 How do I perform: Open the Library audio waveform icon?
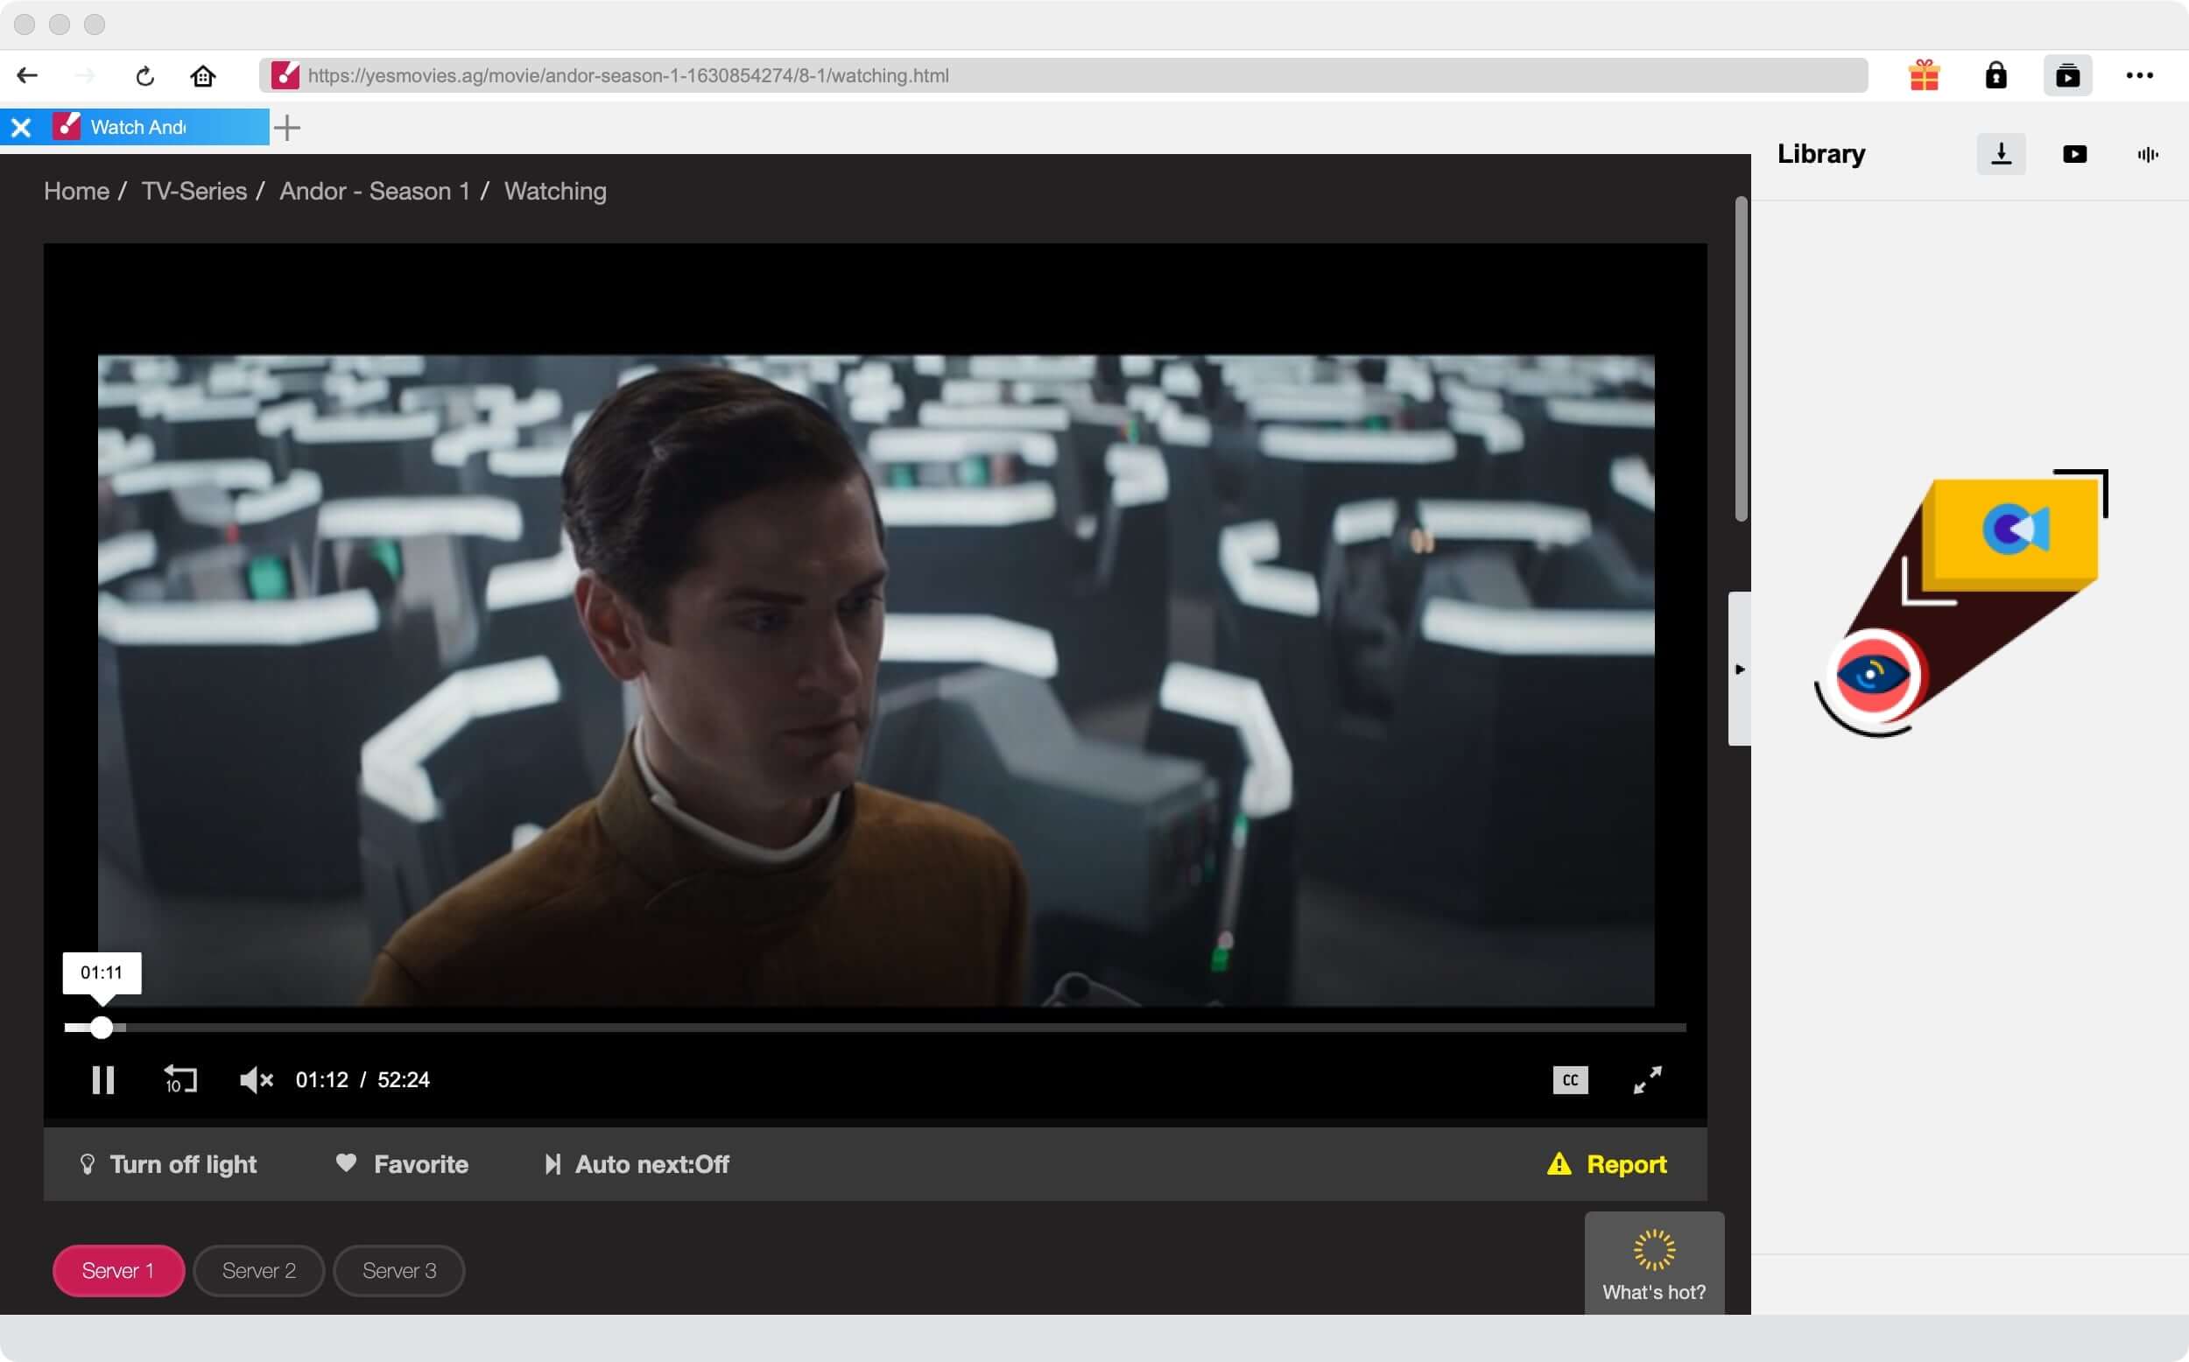(x=2147, y=154)
